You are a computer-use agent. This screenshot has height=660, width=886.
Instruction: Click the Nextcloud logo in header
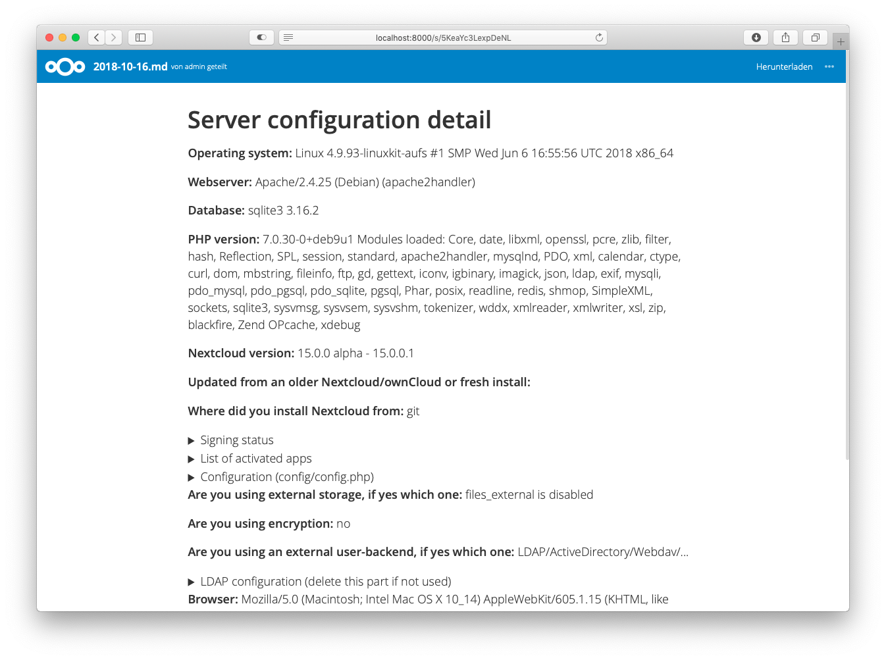point(65,66)
